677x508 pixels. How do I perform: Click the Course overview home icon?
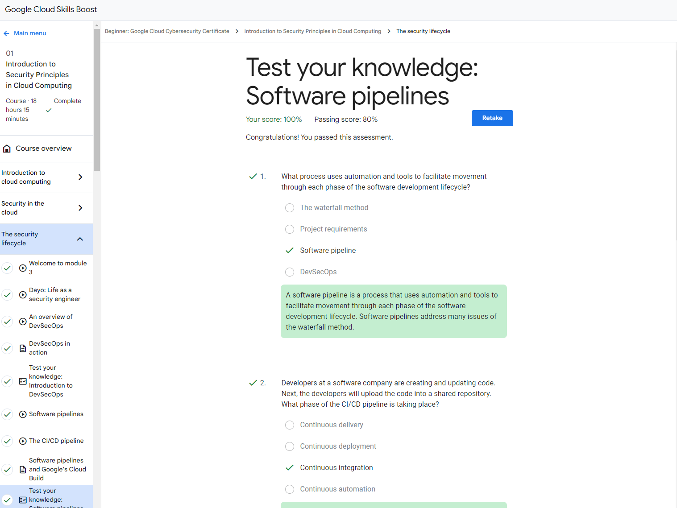tap(7, 149)
